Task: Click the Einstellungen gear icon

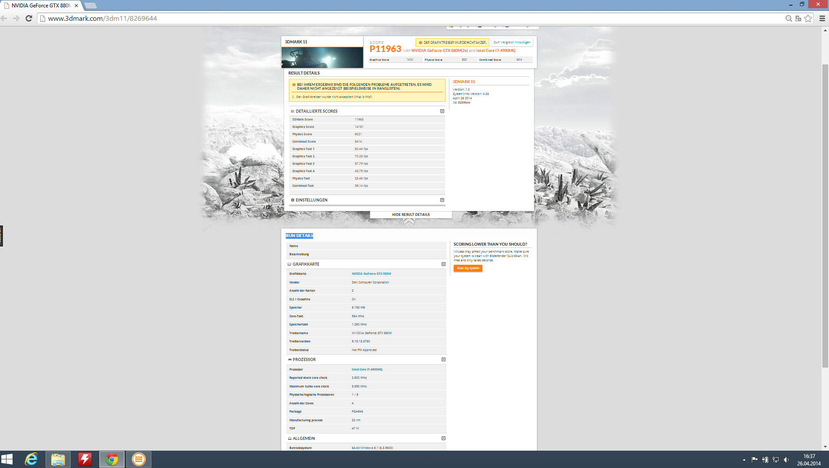Action: [x=292, y=200]
